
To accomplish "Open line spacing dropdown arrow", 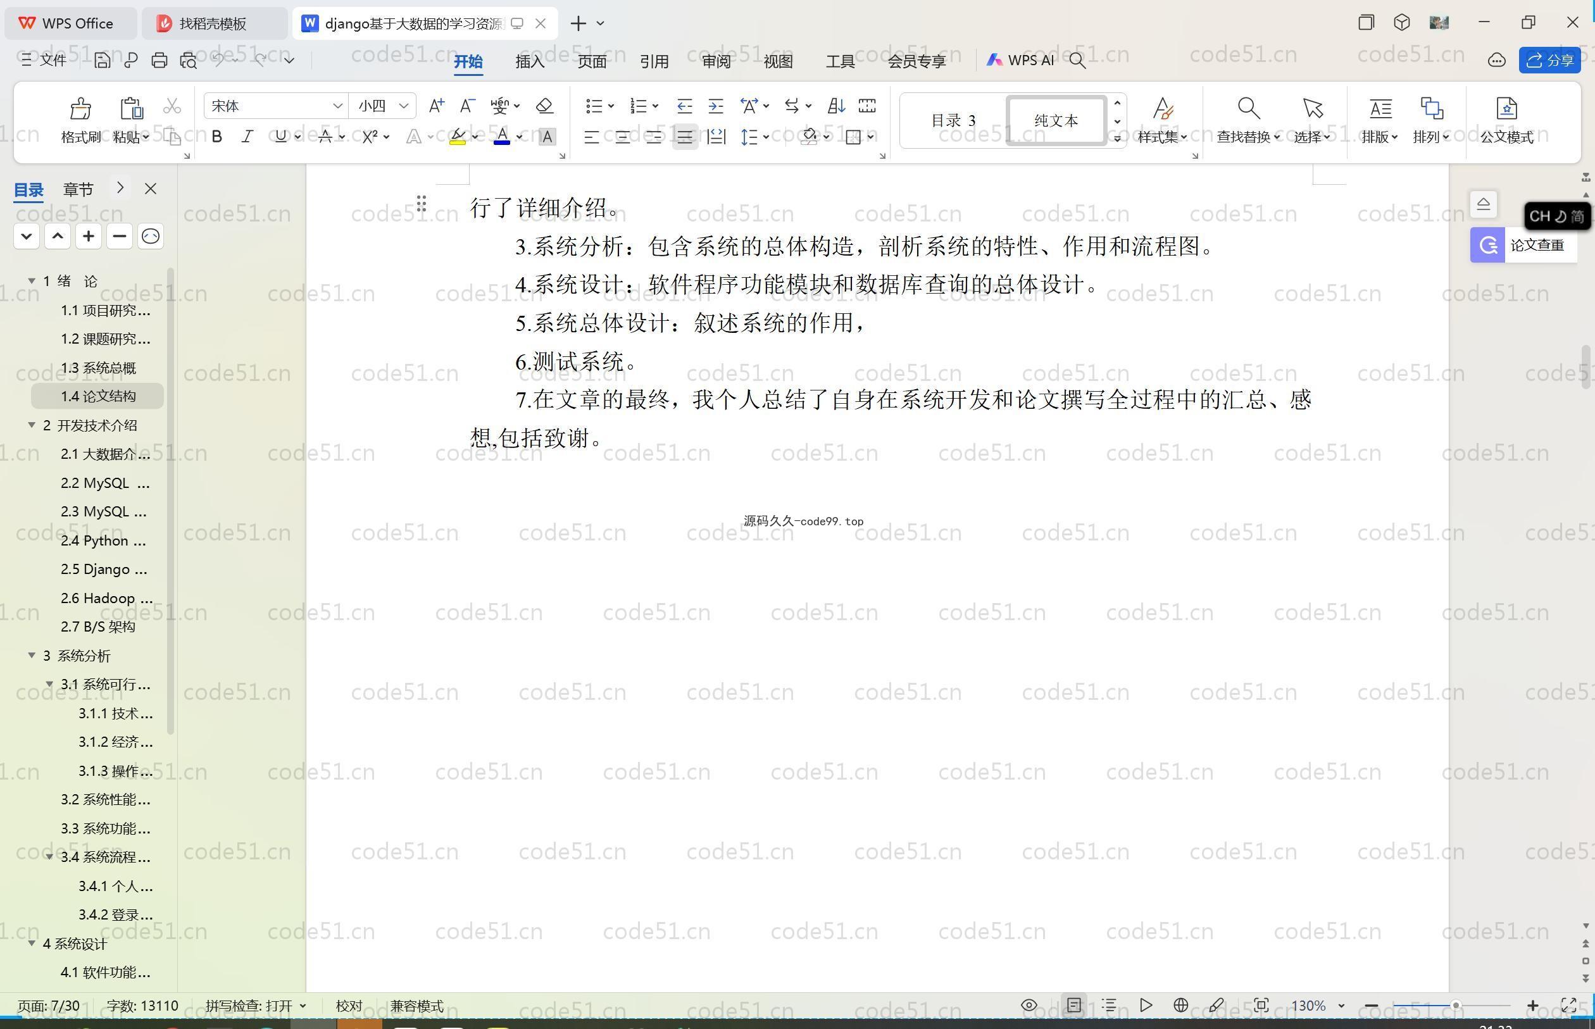I will [x=766, y=137].
